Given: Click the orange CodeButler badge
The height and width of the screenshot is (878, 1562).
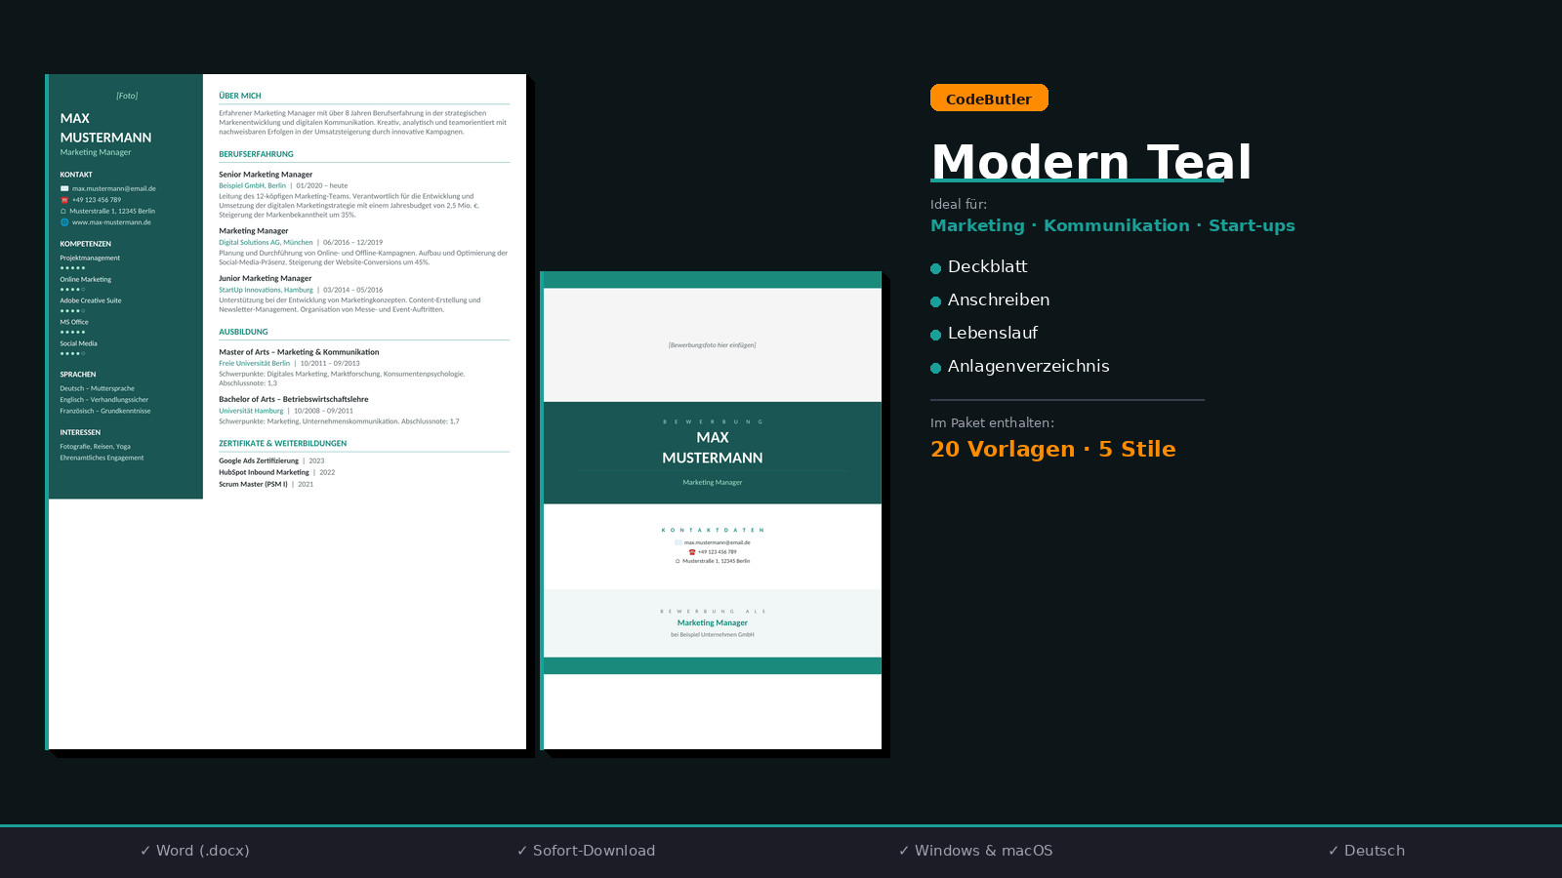Looking at the screenshot, I should point(989,98).
